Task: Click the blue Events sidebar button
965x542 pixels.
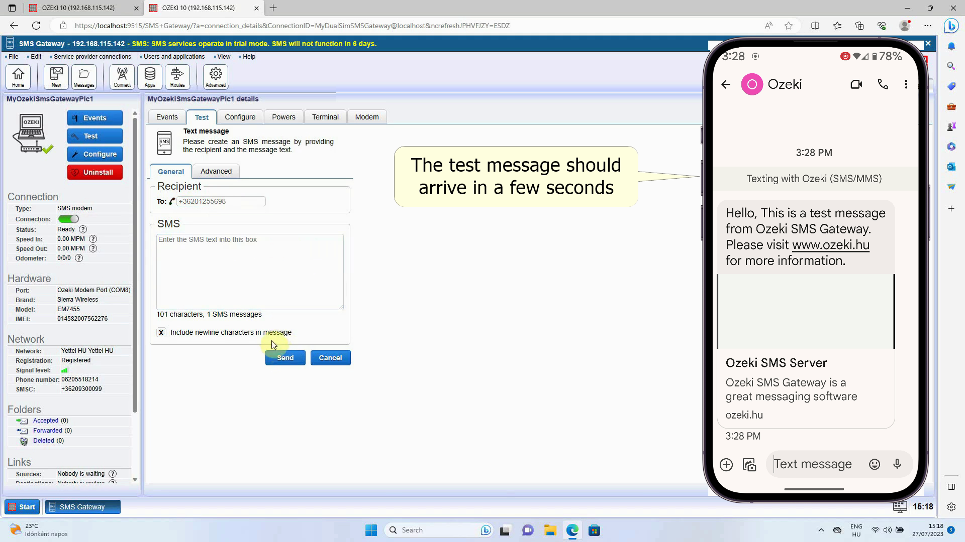Action: click(x=95, y=118)
